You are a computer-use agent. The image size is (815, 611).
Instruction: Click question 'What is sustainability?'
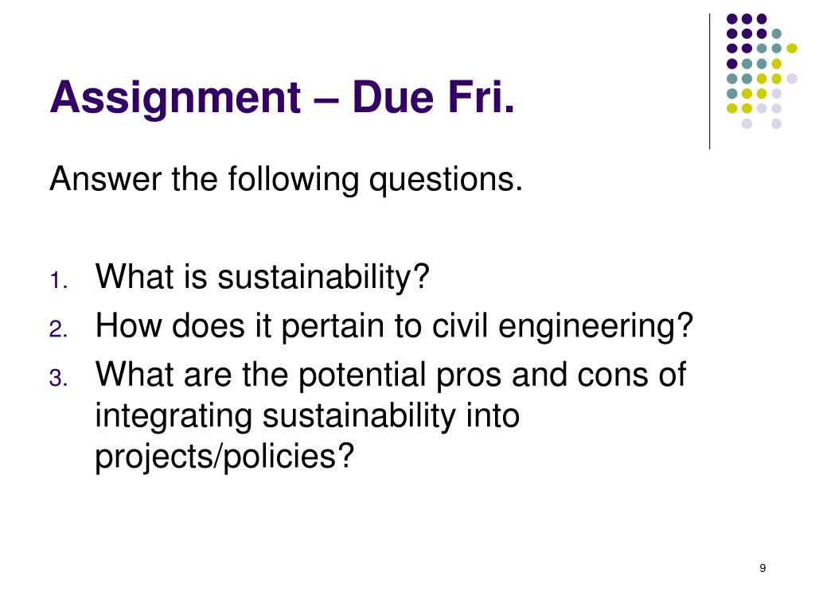pos(263,276)
